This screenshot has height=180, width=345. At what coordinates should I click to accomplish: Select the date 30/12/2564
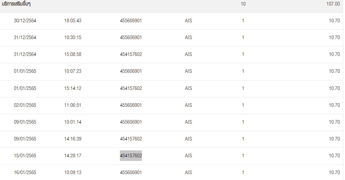coord(25,21)
